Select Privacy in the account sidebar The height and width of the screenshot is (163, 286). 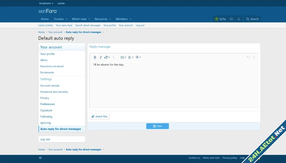(45, 98)
